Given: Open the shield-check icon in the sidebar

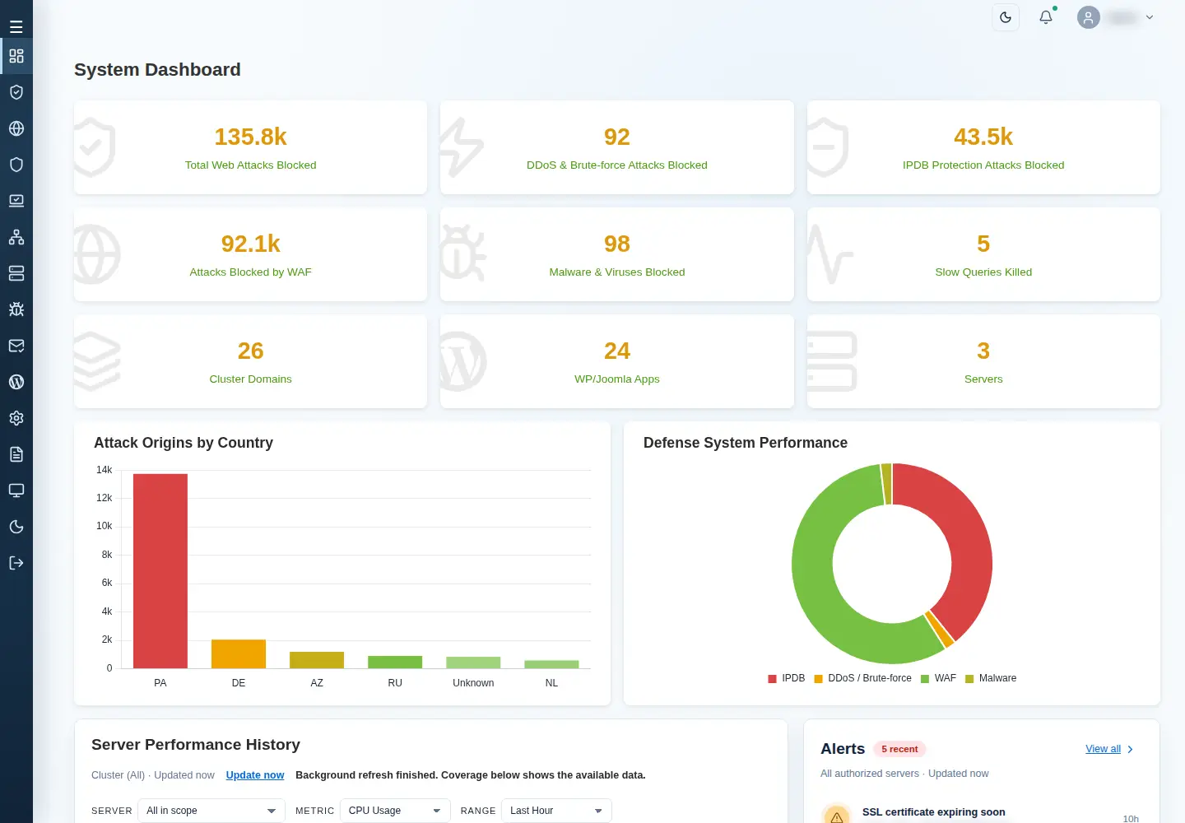Looking at the screenshot, I should (x=16, y=92).
